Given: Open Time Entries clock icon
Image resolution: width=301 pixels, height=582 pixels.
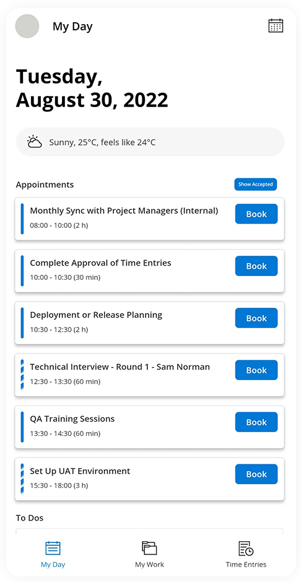Looking at the screenshot, I should coord(246,548).
